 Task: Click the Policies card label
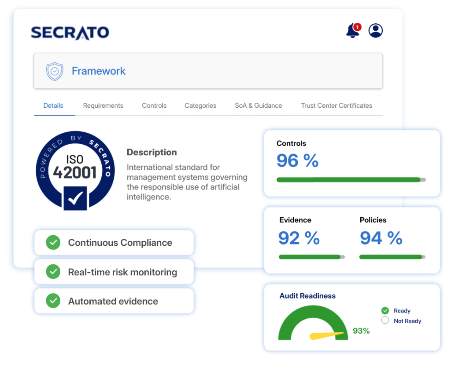[x=373, y=220]
